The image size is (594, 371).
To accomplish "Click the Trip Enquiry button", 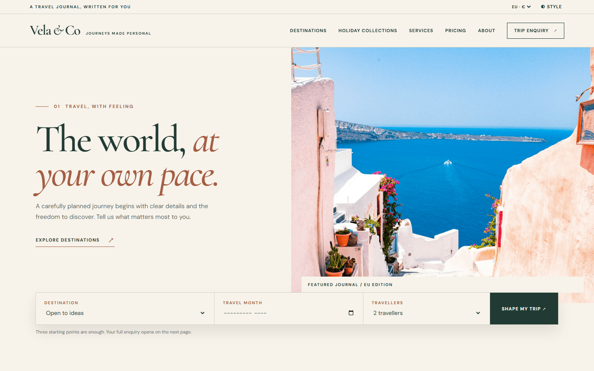I will [x=535, y=31].
